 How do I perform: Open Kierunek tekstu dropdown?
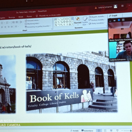pyautogui.click(x=32, y=20)
